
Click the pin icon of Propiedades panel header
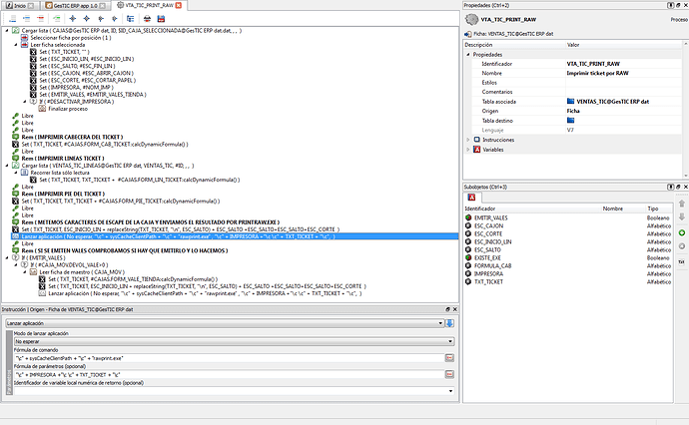pyautogui.click(x=671, y=5)
